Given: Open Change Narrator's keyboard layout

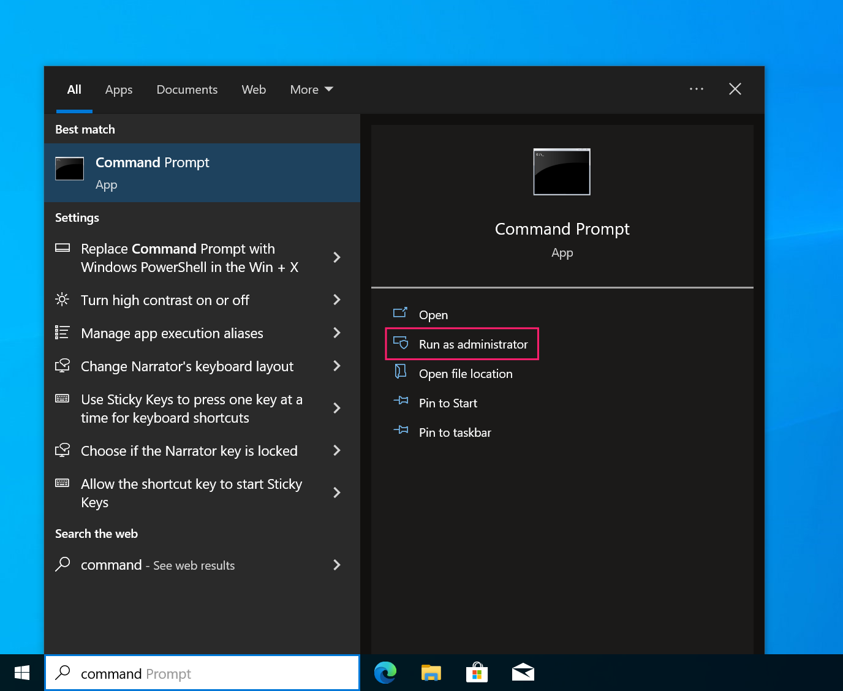Looking at the screenshot, I should [202, 366].
